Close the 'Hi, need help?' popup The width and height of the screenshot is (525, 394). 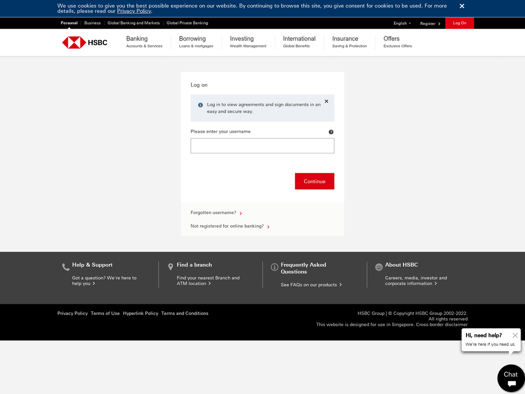[x=515, y=336]
